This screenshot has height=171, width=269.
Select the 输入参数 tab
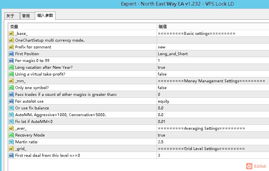(45, 15)
